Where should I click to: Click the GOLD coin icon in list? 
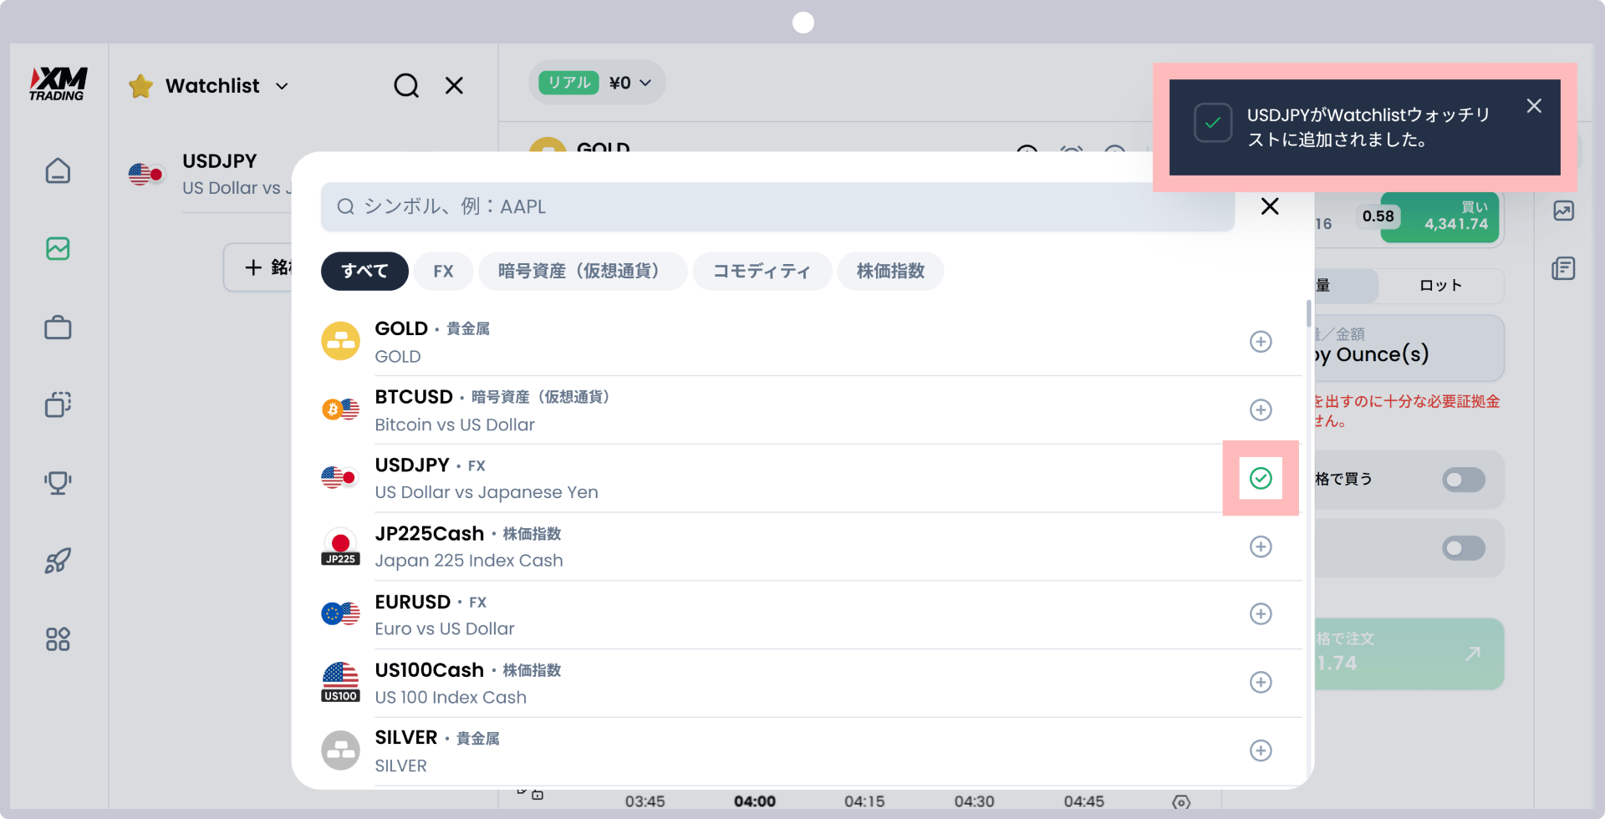click(x=341, y=341)
